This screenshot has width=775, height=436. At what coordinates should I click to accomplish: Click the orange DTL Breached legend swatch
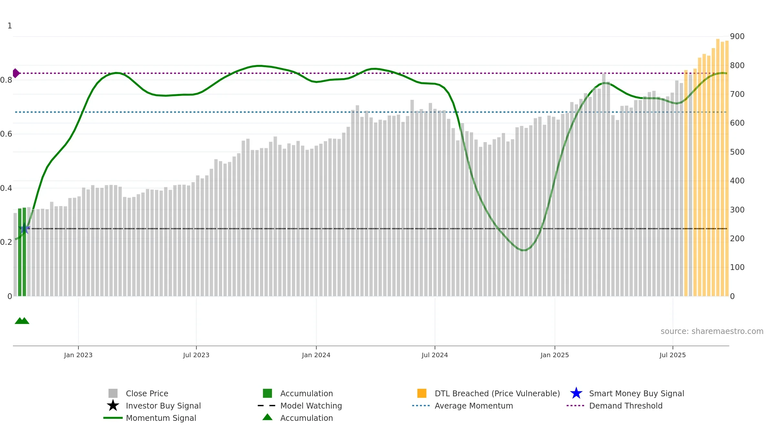pyautogui.click(x=422, y=393)
